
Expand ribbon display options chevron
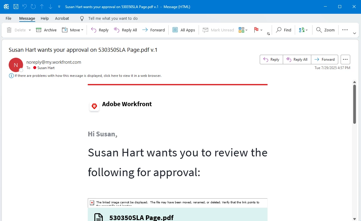354,33
